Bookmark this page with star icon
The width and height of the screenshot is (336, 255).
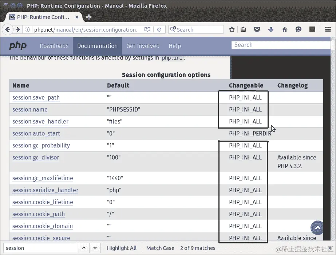232,29
